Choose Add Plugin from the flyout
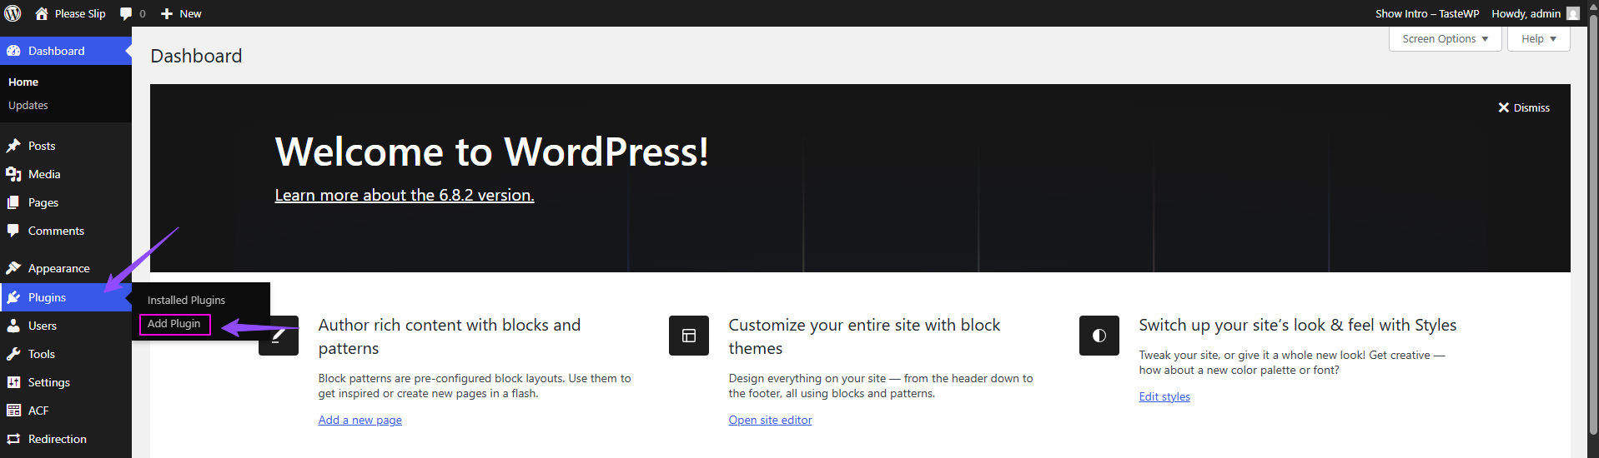The image size is (1599, 458). (x=173, y=323)
